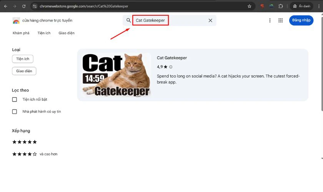Check Nhà phát hành có uy tín checkbox
Viewport: 323px width, 192px height.
pyautogui.click(x=15, y=111)
